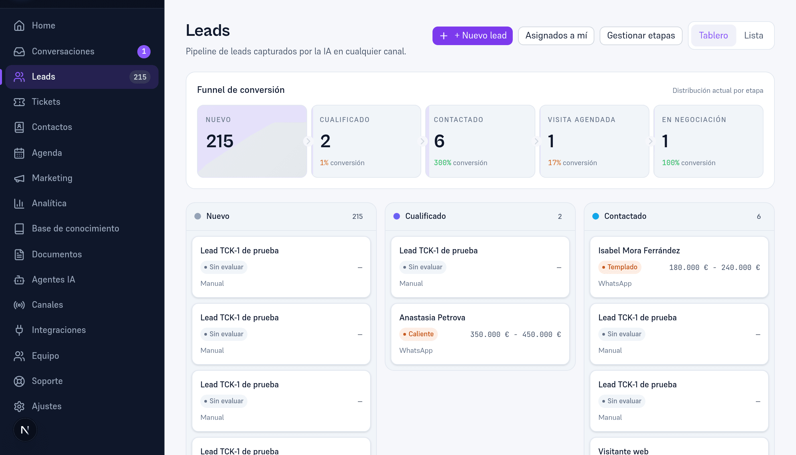The width and height of the screenshot is (796, 455).
Task: Click the Cualificado column count 2
Action: (560, 217)
